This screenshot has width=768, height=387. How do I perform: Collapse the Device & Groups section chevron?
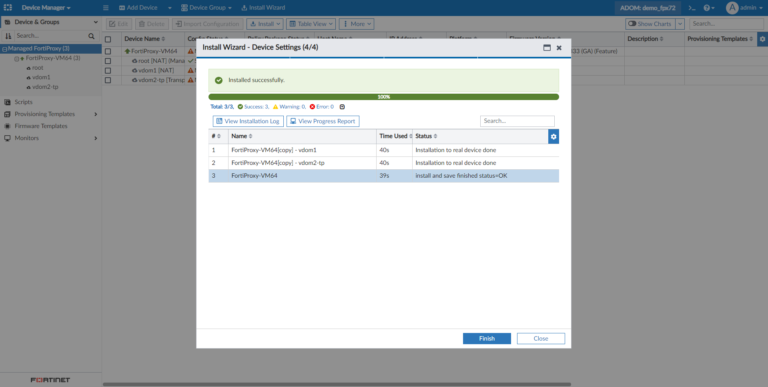96,22
